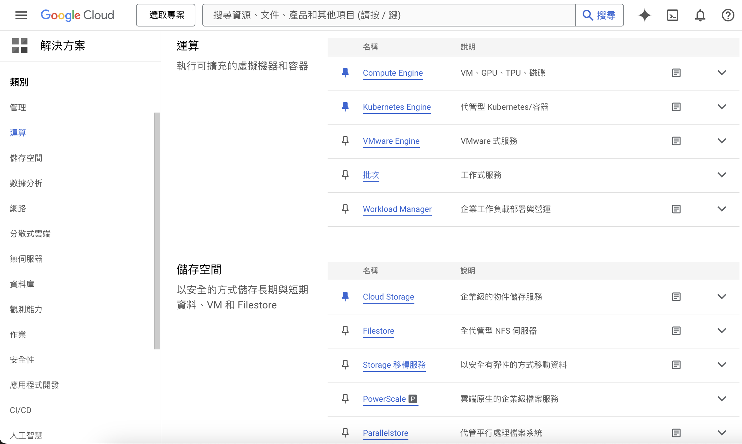Expand the Workload Manager row
742x444 pixels.
(722, 209)
